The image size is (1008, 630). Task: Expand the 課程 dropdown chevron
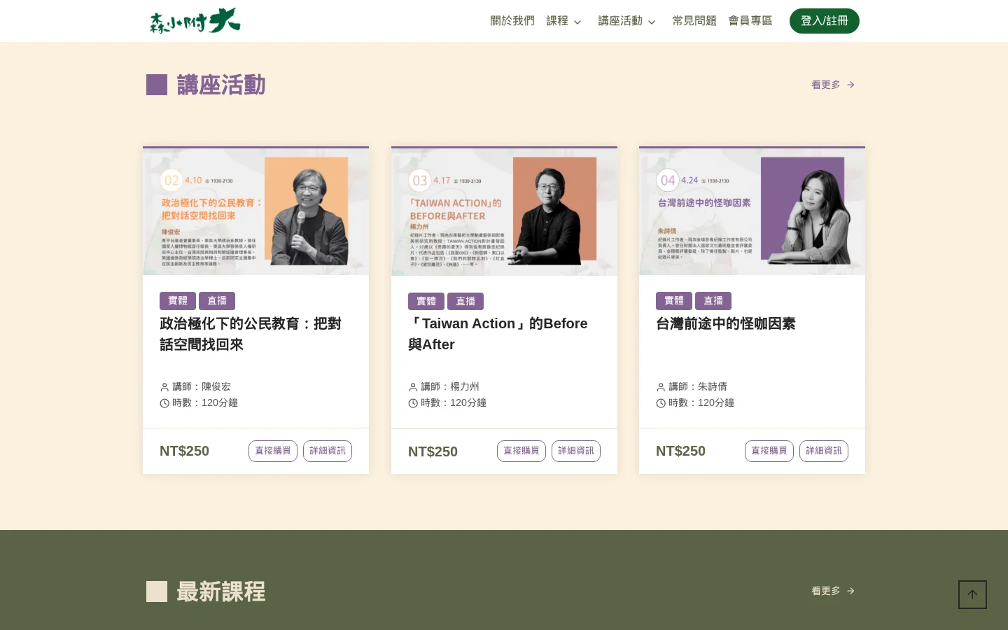pos(577,22)
